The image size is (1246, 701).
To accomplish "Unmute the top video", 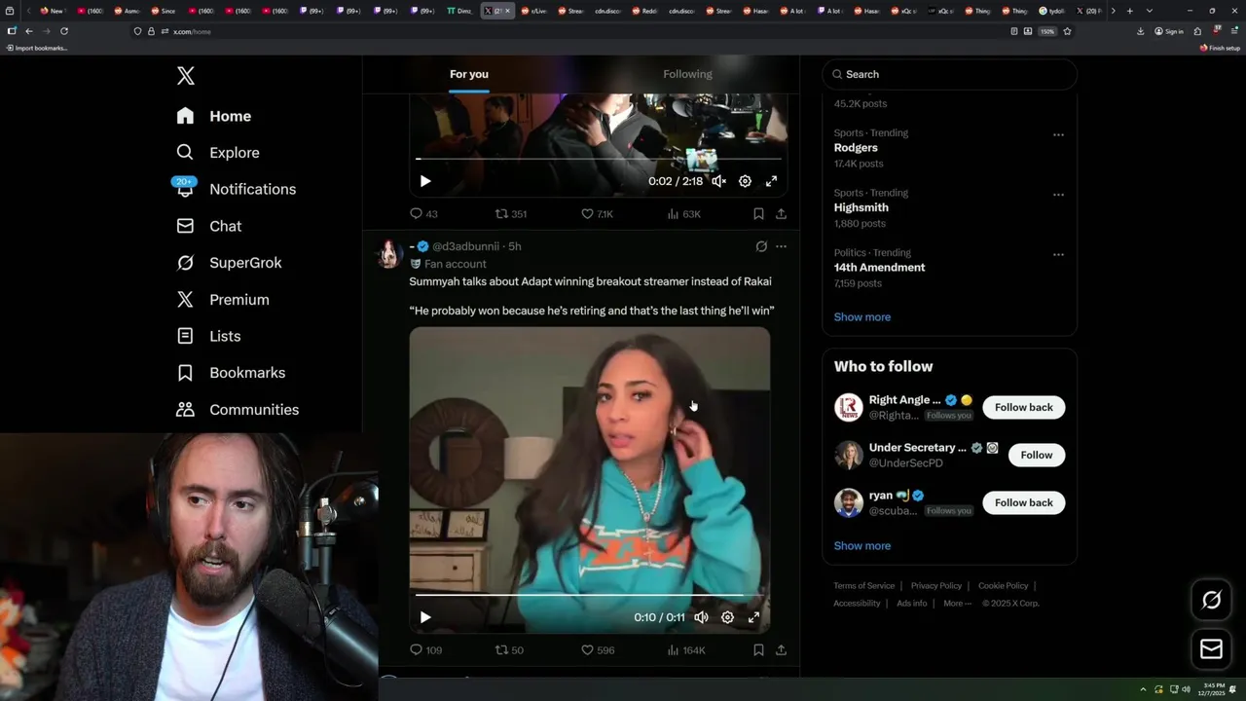I will (x=718, y=181).
